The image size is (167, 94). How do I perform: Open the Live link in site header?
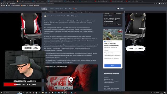coord(75,9)
